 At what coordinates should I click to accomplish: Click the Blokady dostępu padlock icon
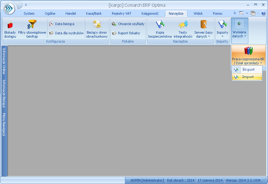coord(10,25)
